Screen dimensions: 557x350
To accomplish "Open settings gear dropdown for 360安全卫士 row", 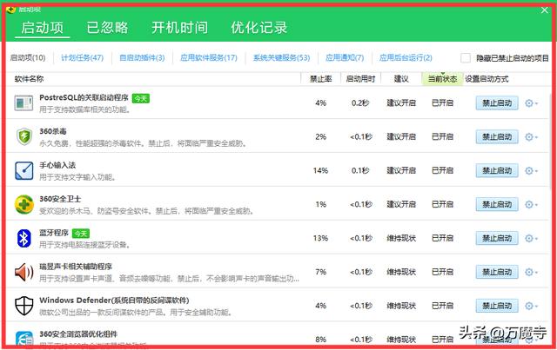I will coord(531,205).
